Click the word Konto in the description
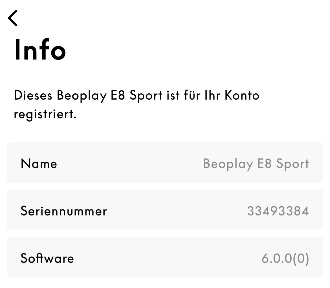The height and width of the screenshot is (288, 330). 242,95
